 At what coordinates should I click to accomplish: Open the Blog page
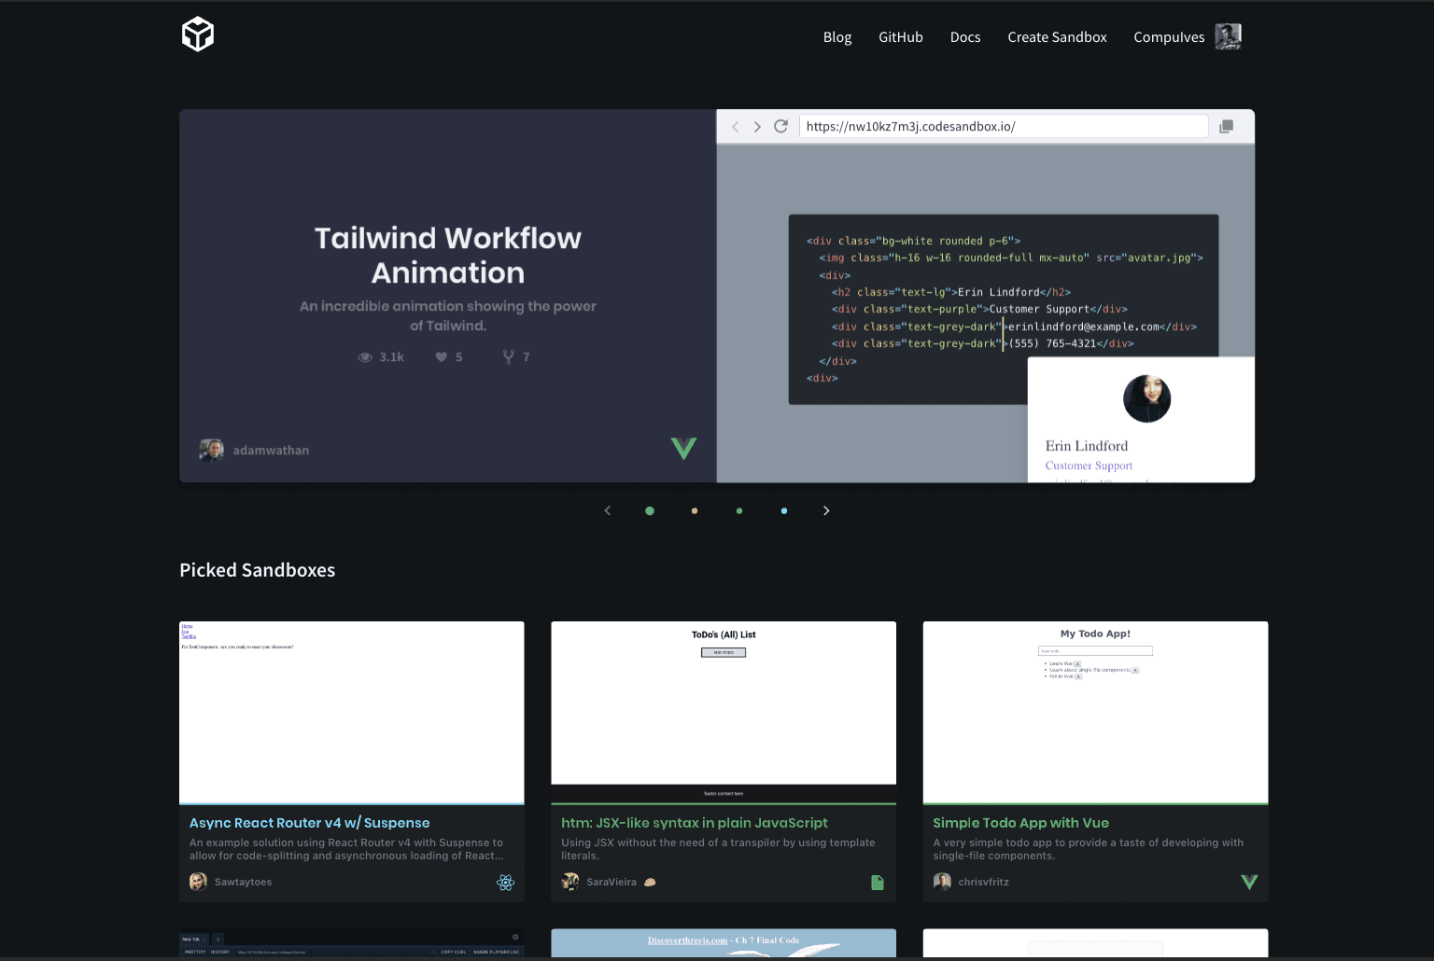836,36
